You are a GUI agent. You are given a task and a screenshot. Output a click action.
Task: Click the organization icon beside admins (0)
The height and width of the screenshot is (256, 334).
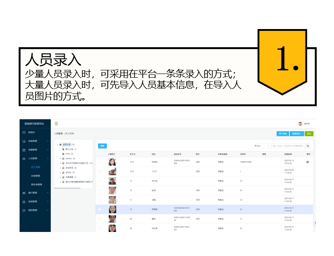(x=63, y=158)
